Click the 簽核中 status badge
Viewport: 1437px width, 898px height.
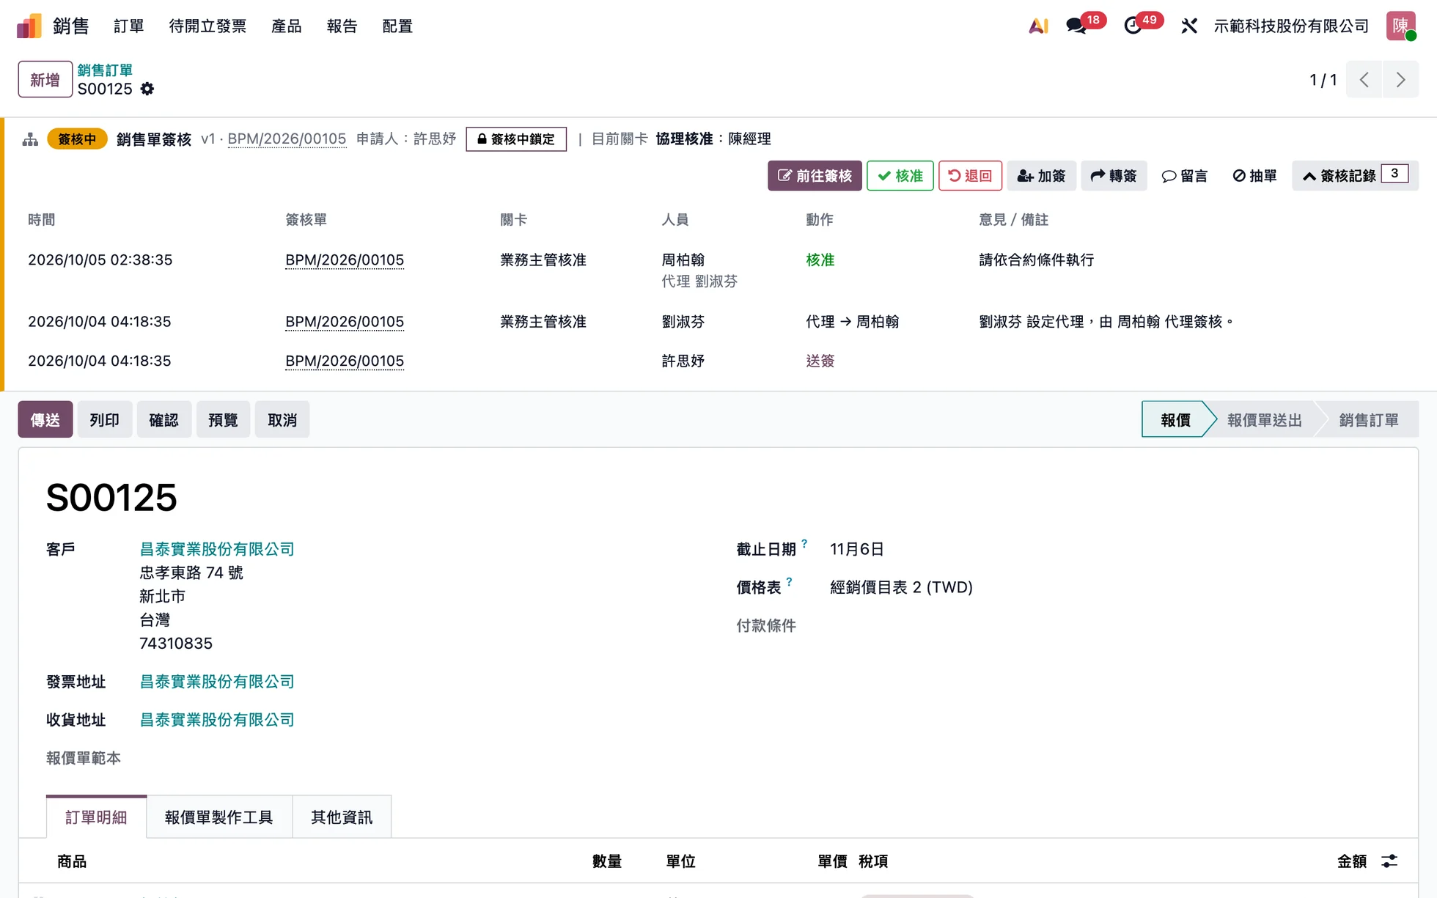(77, 139)
